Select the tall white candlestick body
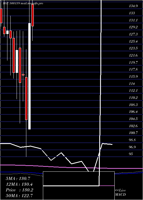Viewport: 143px width, 200px height. click(29, 76)
